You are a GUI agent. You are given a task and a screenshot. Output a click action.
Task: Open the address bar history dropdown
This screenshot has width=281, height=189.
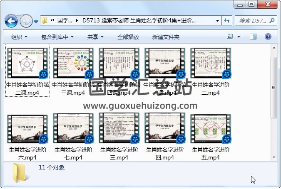pos(217,21)
